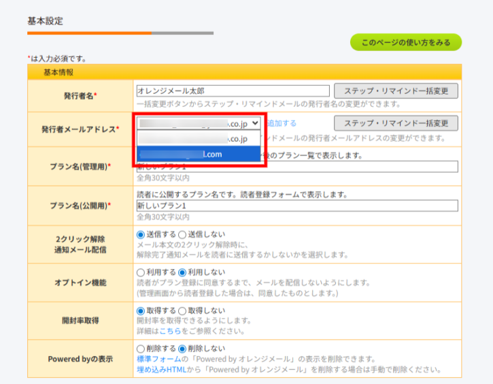The width and height of the screenshot is (493, 384).
Task: Click the 発行者名 text field
Action: click(233, 91)
